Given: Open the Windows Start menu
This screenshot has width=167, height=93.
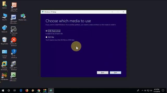Looking at the screenshot, I should [x=3, y=90].
